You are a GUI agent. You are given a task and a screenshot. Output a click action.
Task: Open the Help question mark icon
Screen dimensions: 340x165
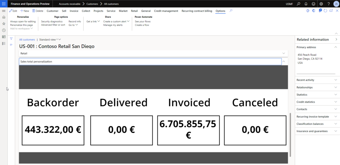329,4
